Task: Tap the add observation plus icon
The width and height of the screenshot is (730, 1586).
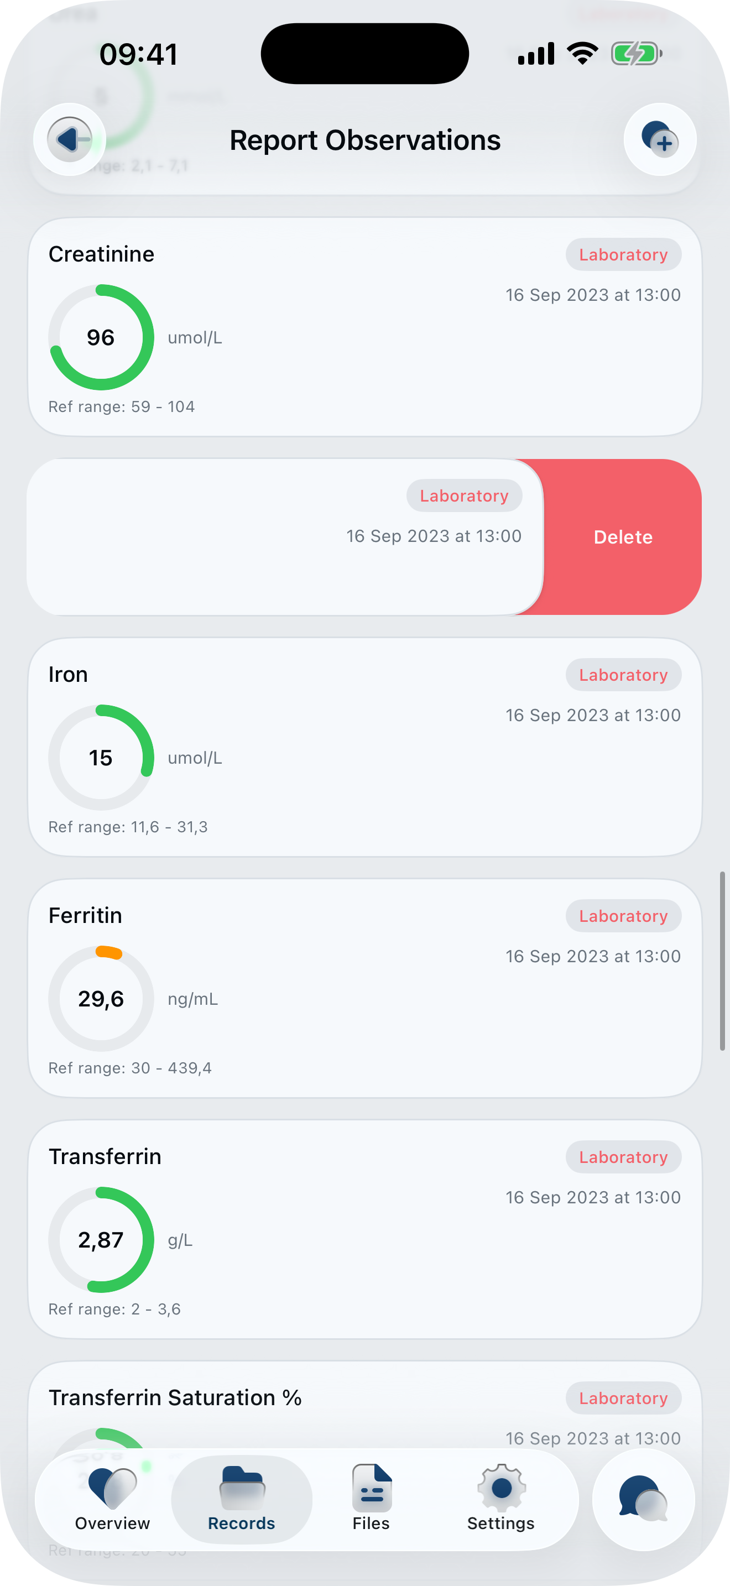Action: pos(660,140)
